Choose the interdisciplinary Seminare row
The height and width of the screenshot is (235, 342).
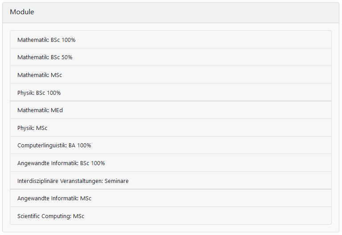click(x=73, y=181)
